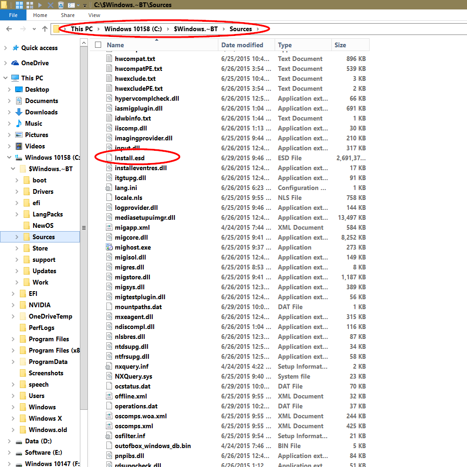Sort by the Date modified column header

coord(246,45)
